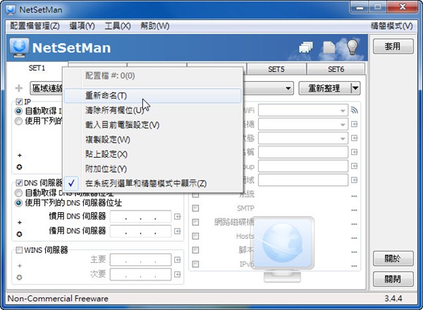423x310 pixels.
Task: Click the plus icon in IP section
Action: coord(20,155)
